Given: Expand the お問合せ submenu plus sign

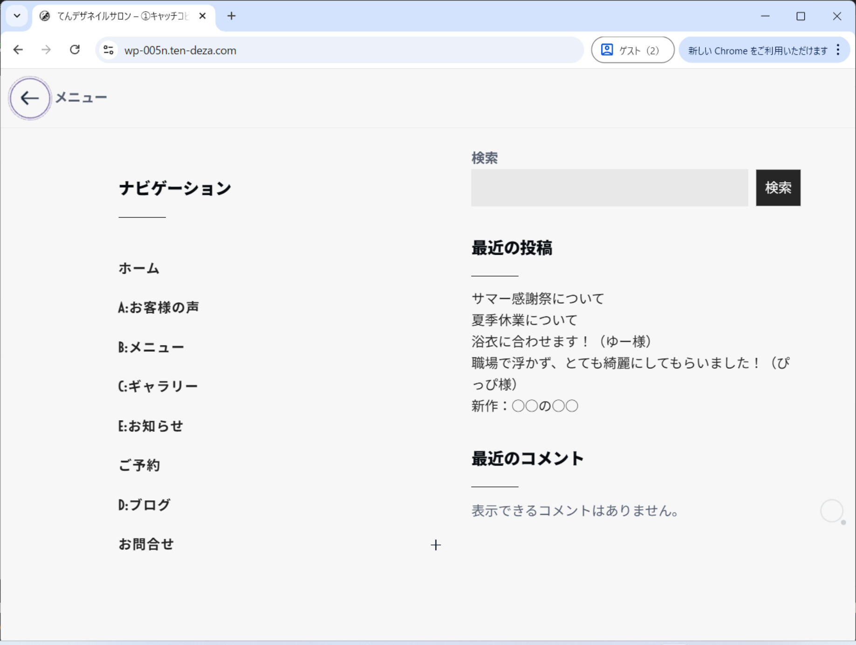Looking at the screenshot, I should coord(435,545).
